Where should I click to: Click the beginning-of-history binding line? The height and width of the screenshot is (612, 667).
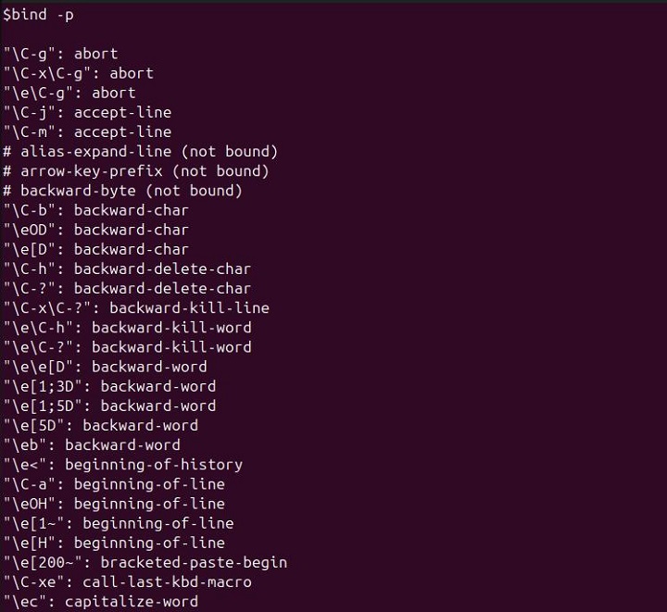click(x=123, y=464)
